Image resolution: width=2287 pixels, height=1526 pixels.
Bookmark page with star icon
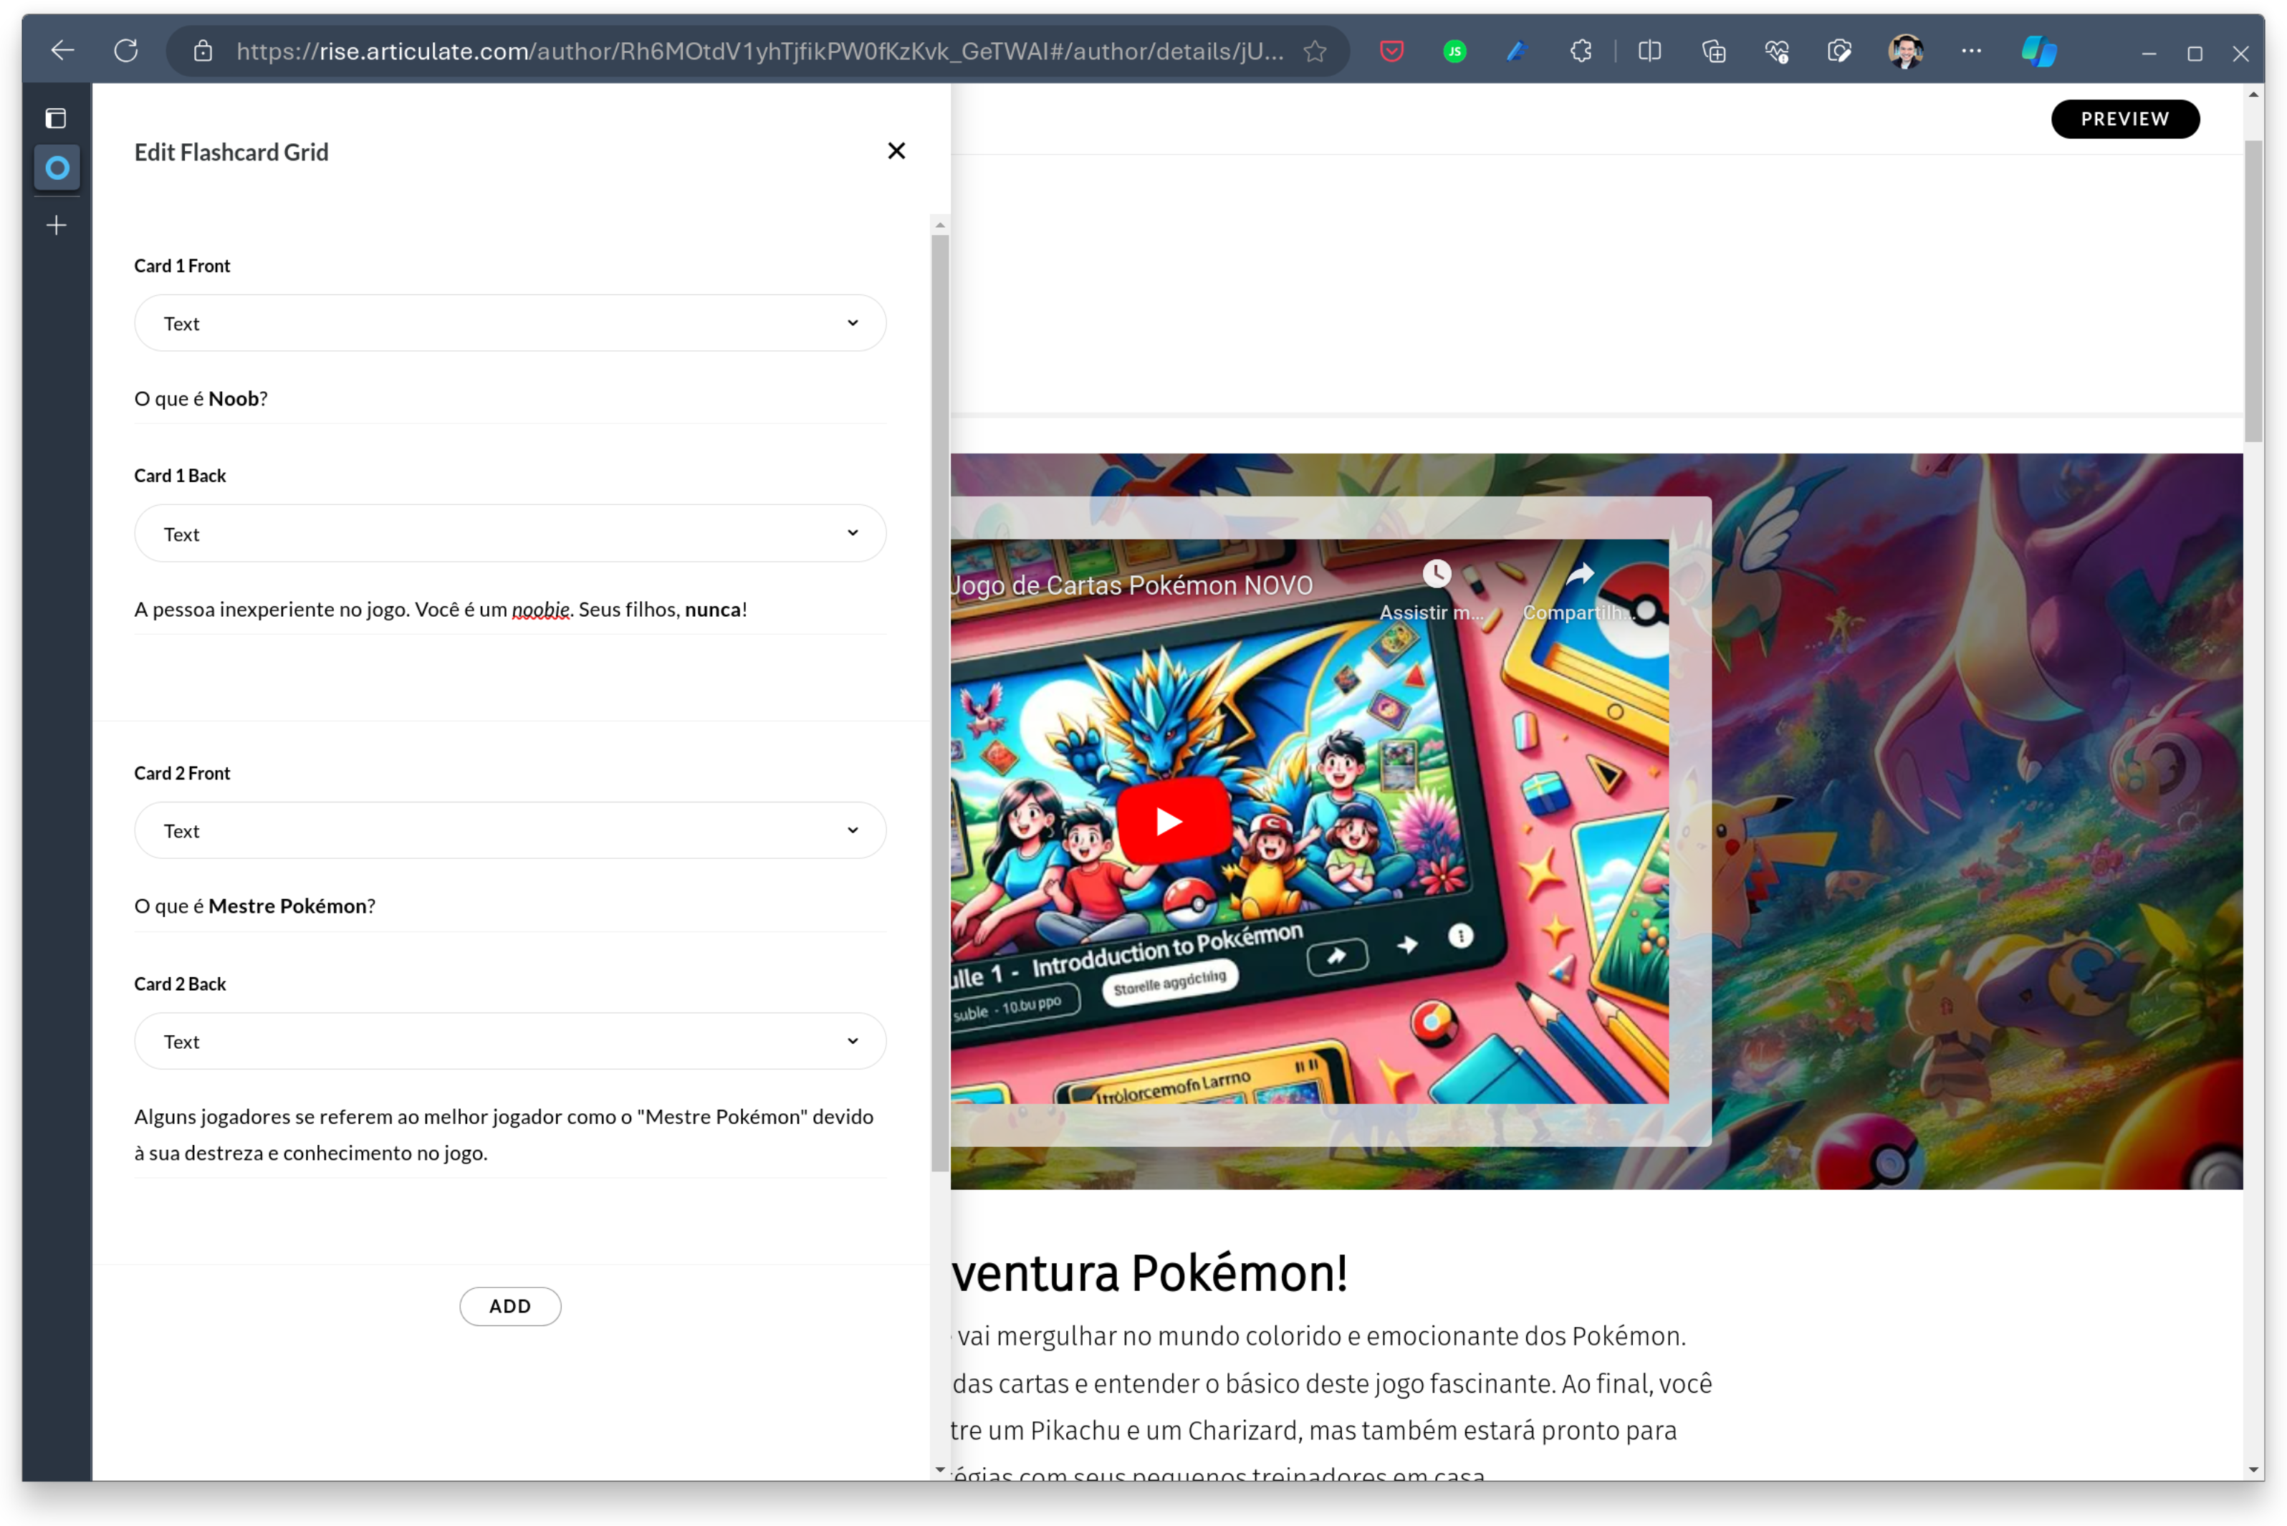1315,51
